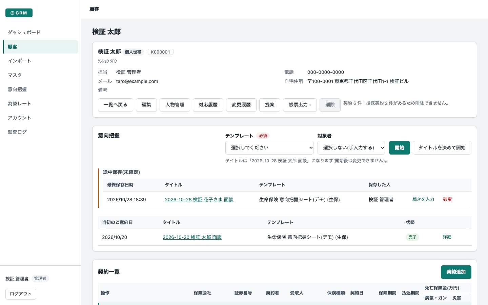
Task: Click the 完了 status badge
Action: [x=412, y=237]
